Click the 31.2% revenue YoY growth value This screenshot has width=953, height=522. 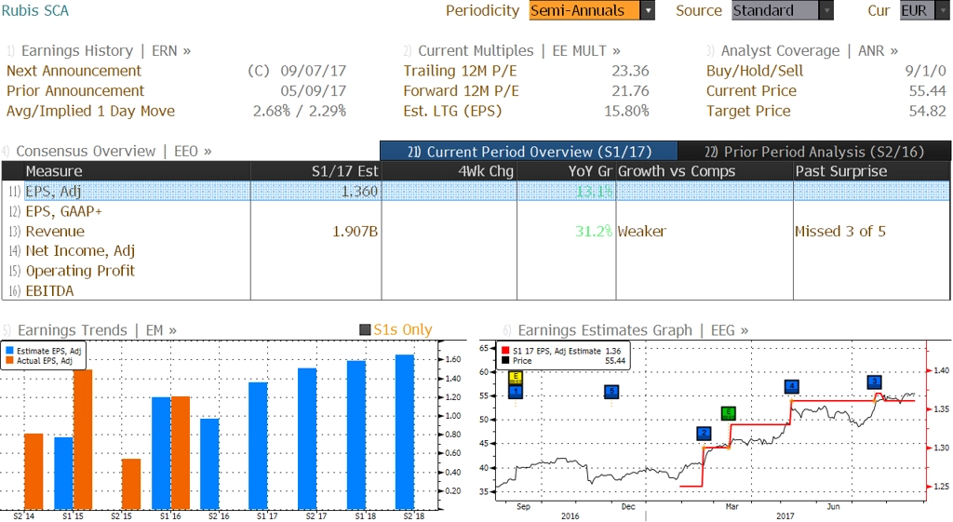(594, 231)
